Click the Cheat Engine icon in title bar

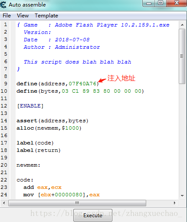point(3,5)
